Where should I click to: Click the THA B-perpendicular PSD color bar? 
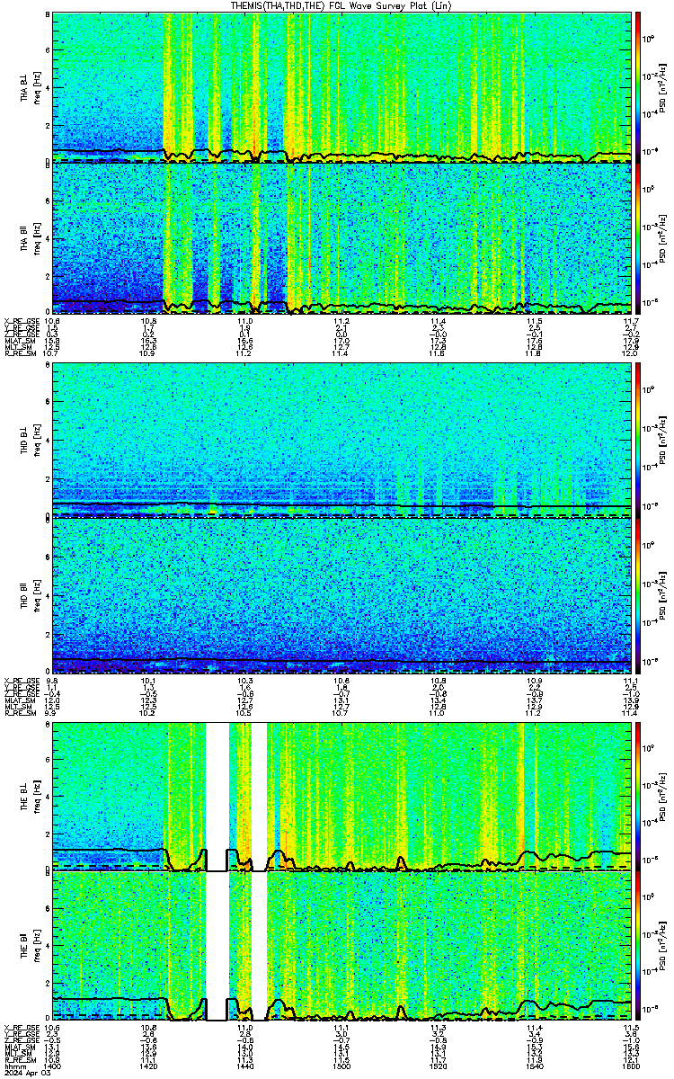[x=639, y=86]
